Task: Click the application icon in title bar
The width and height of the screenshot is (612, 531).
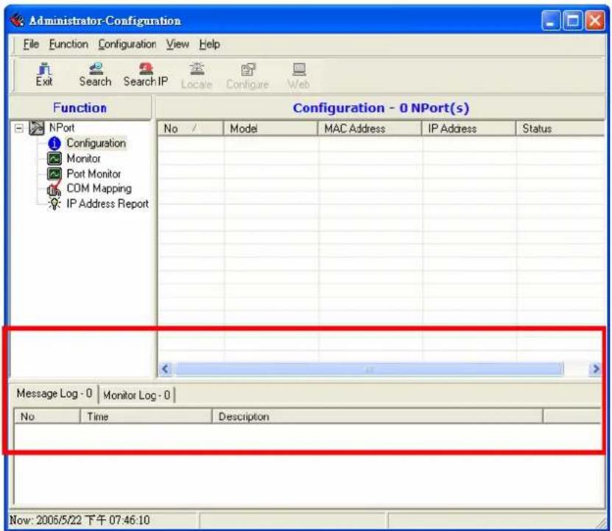Action: click(x=17, y=20)
